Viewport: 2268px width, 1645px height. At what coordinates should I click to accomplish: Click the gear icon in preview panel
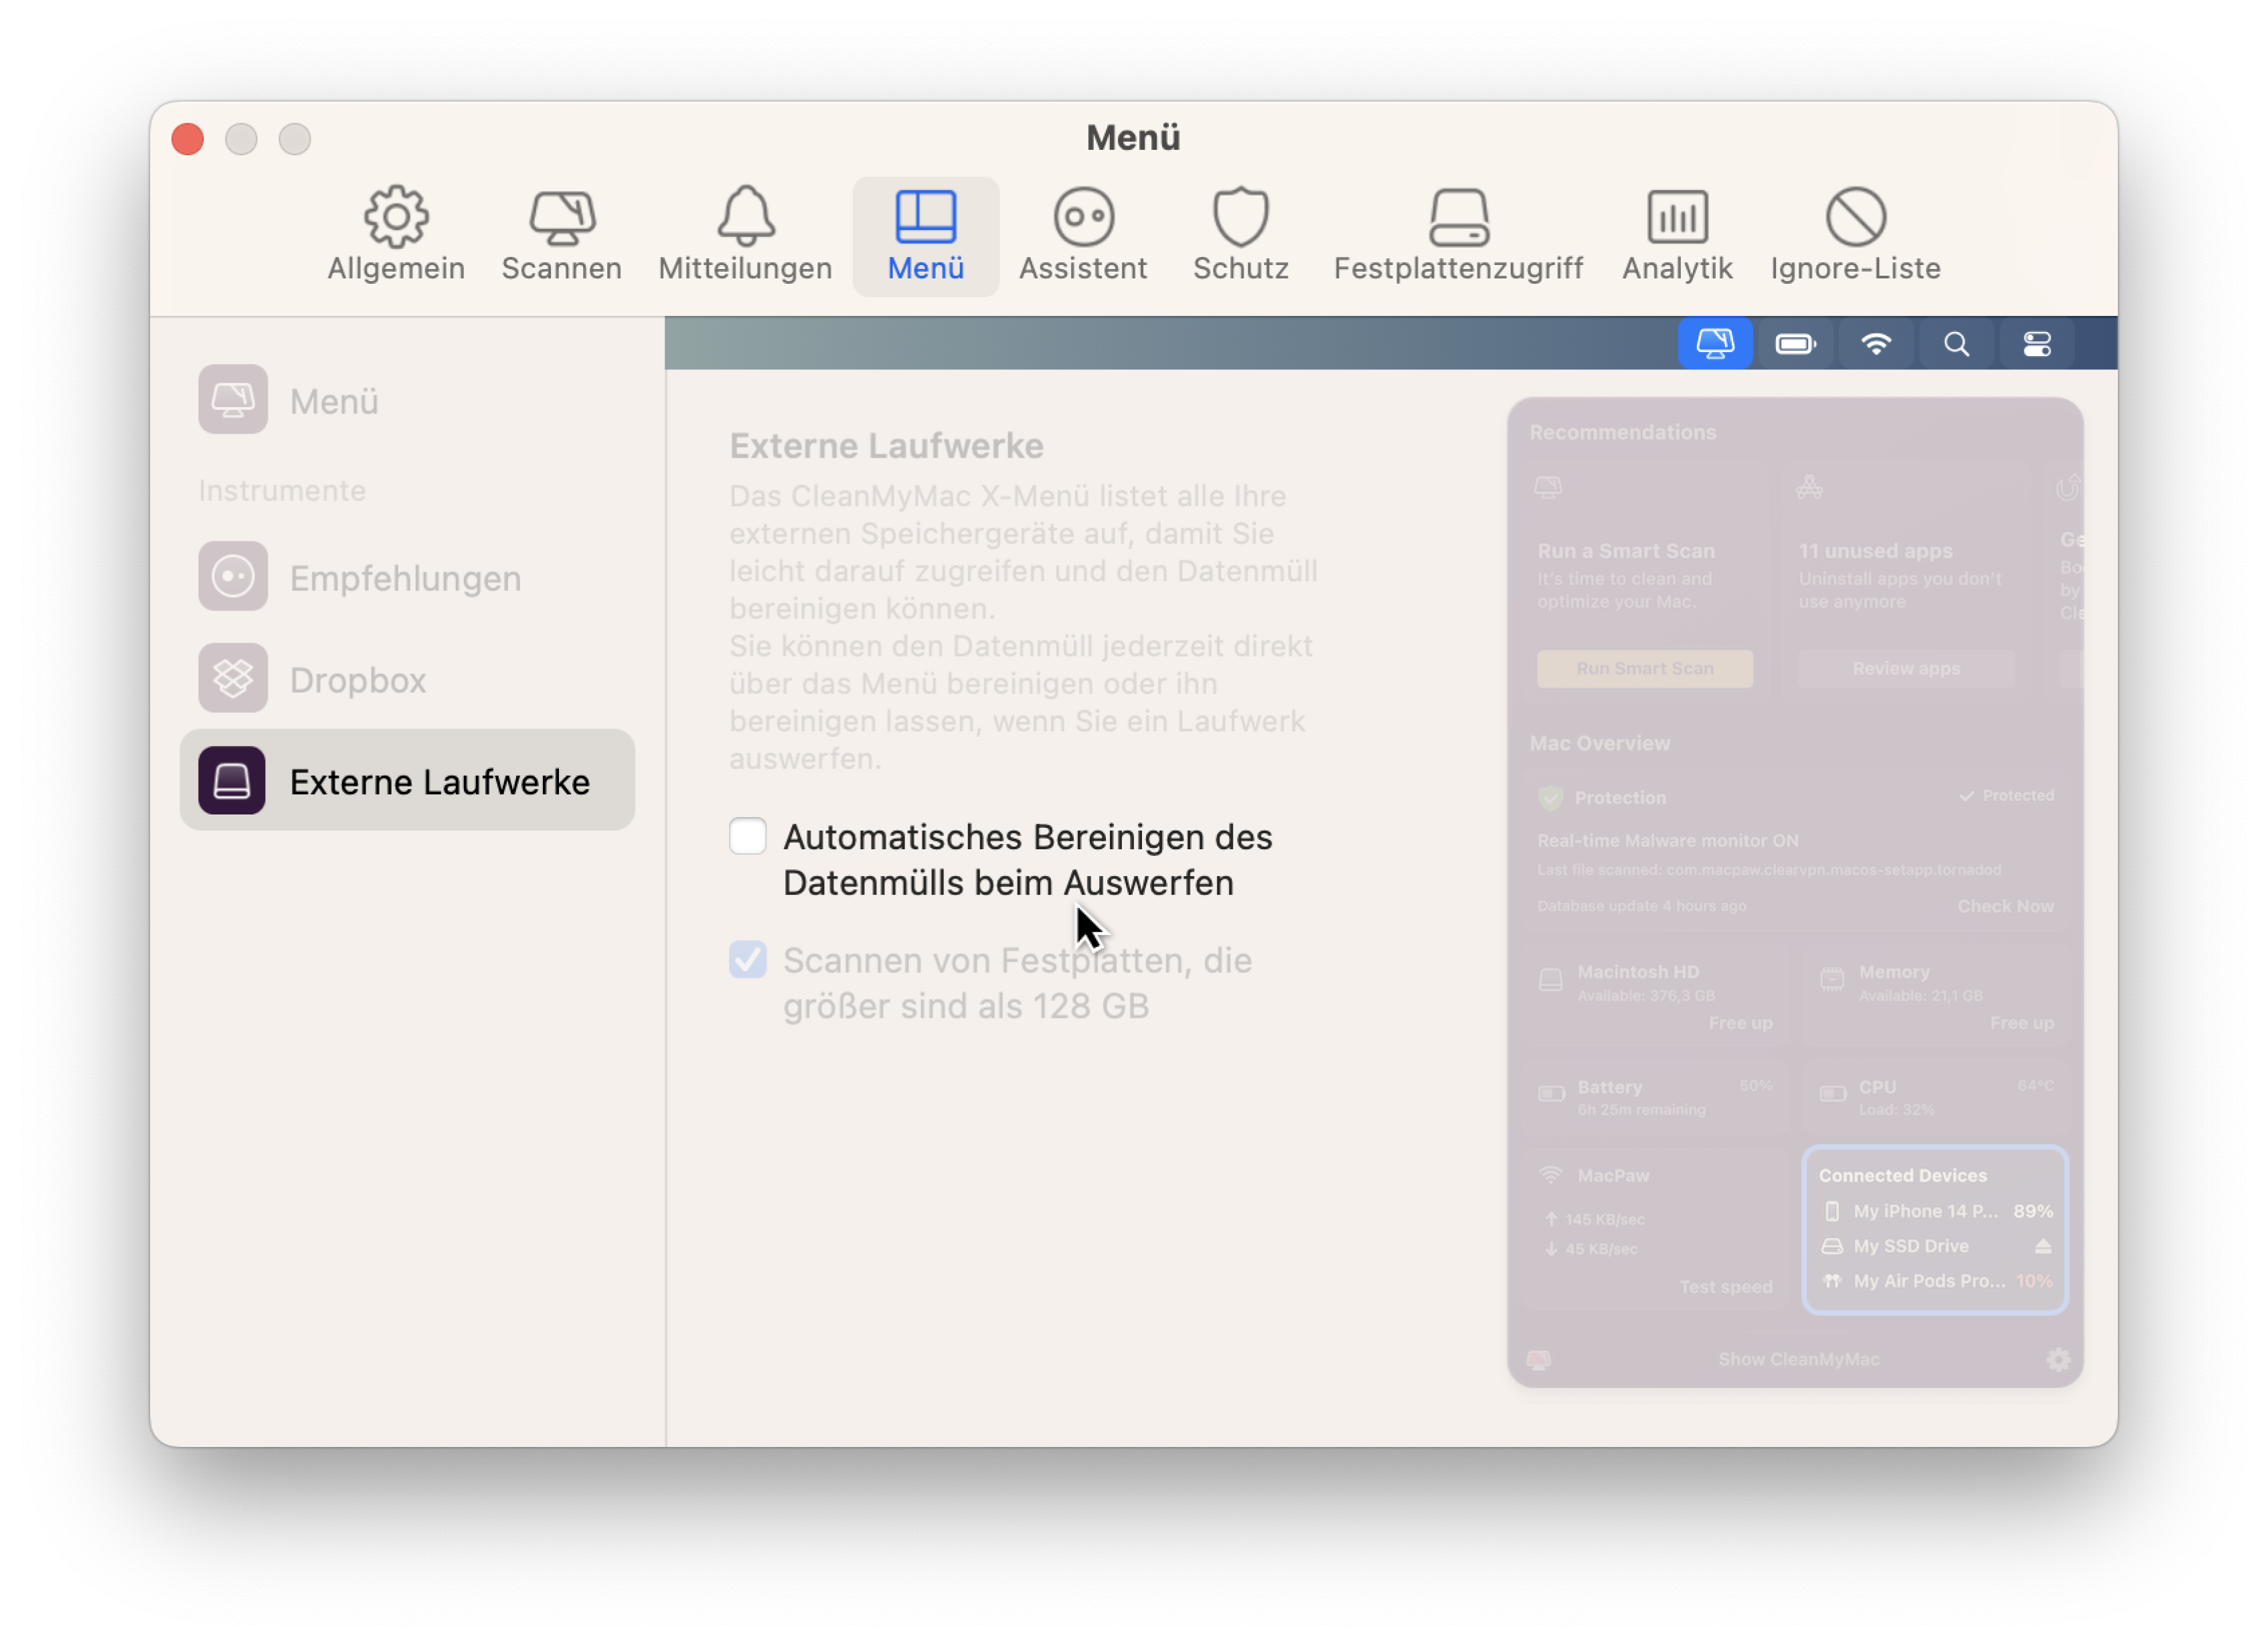click(2057, 1359)
